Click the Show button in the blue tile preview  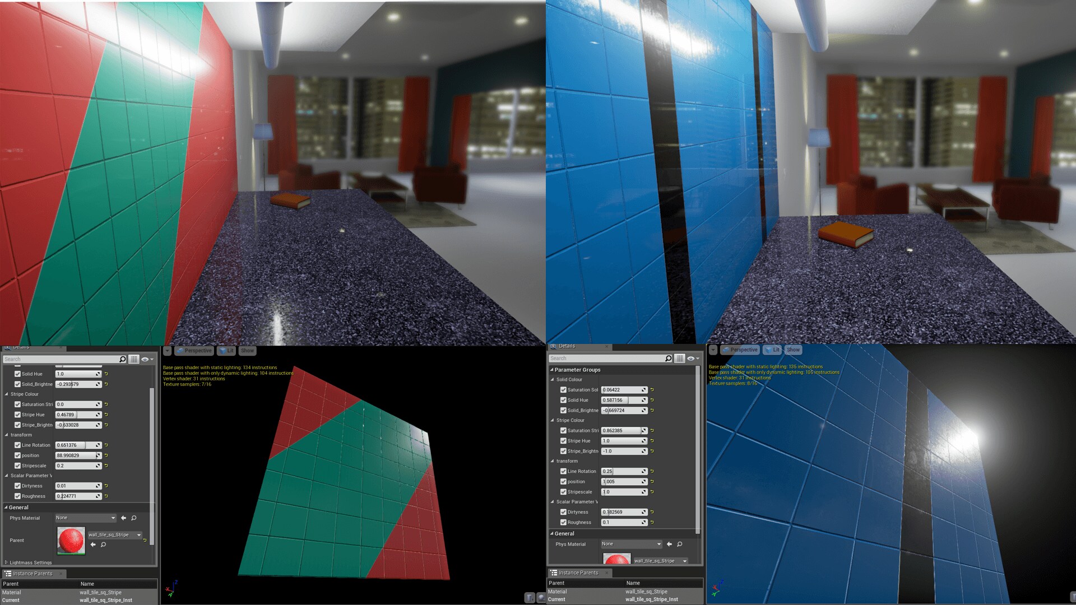pos(793,350)
